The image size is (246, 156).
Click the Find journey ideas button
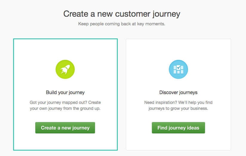(178, 128)
